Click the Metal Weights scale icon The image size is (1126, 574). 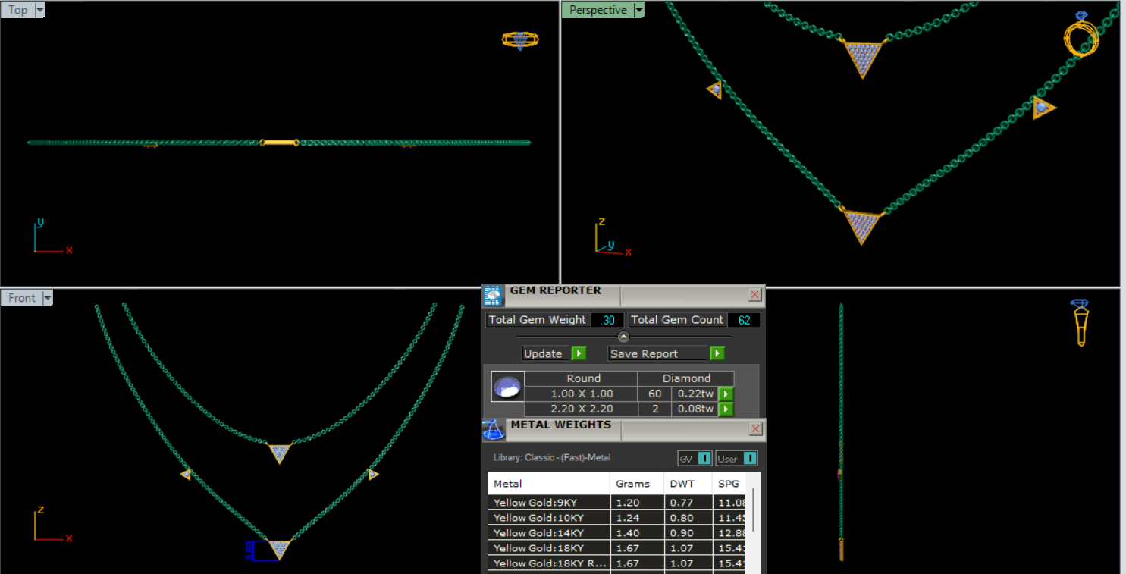[494, 430]
